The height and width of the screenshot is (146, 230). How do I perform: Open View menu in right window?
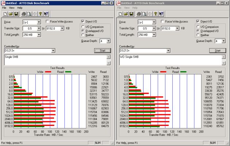point(127,8)
